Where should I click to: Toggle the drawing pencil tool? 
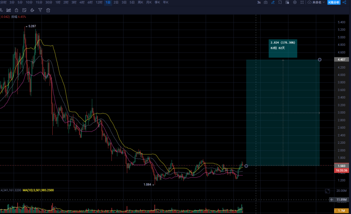(x=273, y=2)
